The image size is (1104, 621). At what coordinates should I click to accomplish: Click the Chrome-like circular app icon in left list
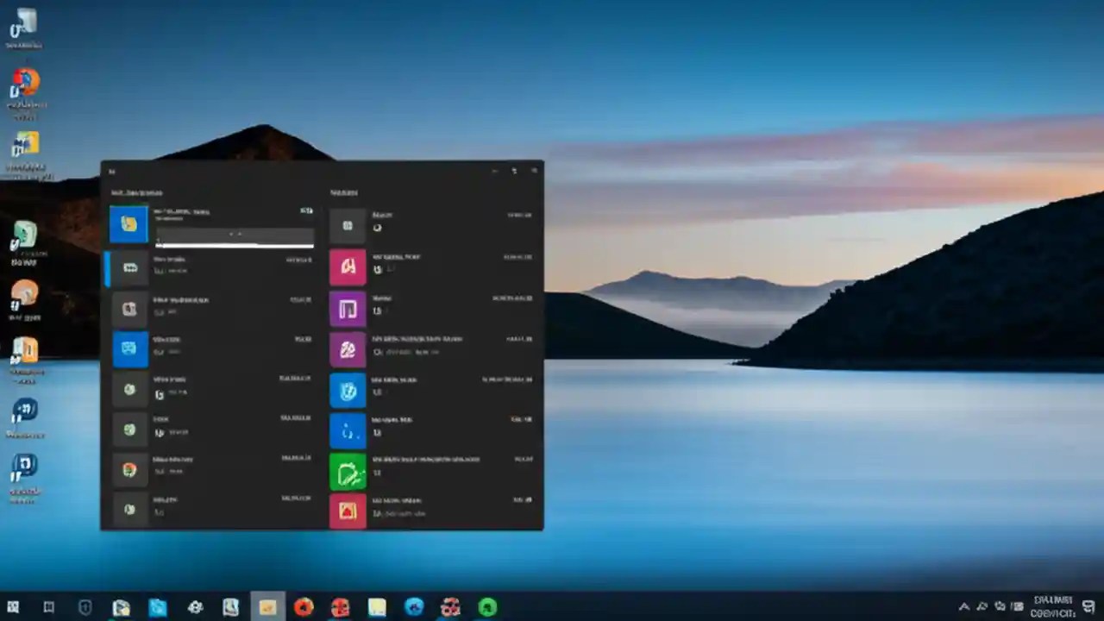point(129,470)
